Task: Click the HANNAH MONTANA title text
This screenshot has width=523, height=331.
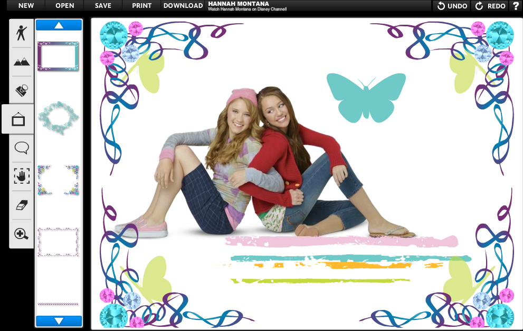Action: tap(239, 4)
